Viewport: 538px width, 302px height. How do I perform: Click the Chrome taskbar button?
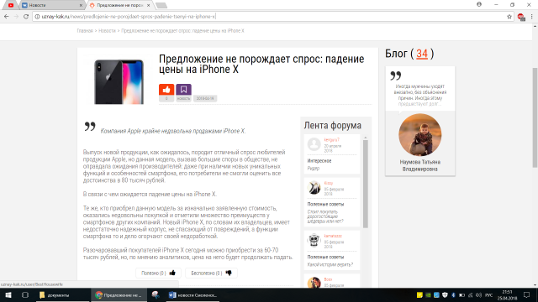click(119, 294)
